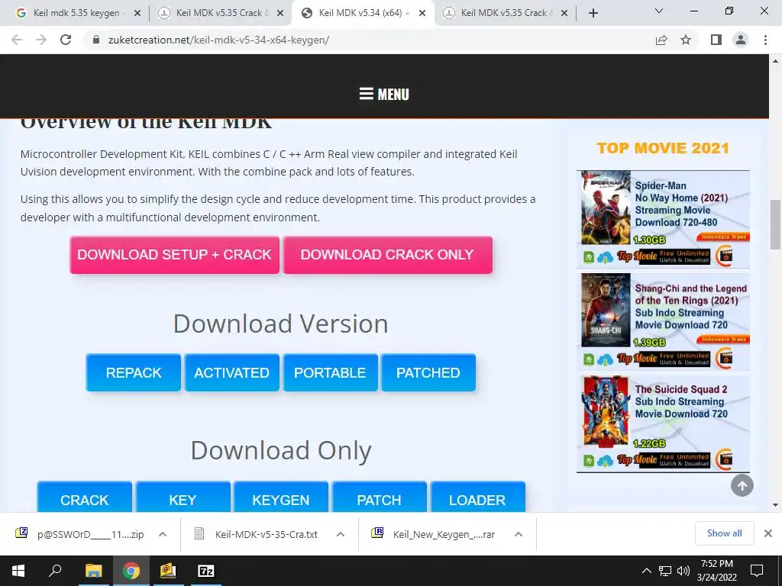This screenshot has height=586, width=782.
Task: Click the PORTABLE button
Action: click(330, 372)
